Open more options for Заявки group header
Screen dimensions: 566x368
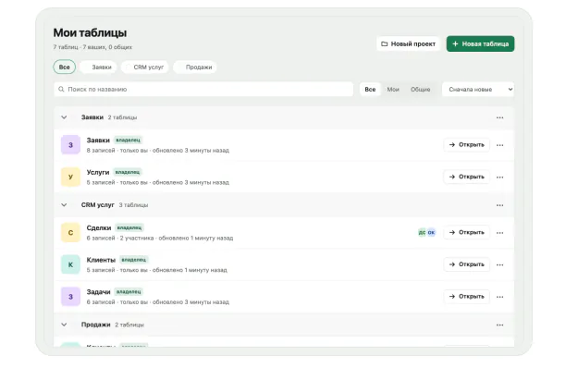(499, 117)
